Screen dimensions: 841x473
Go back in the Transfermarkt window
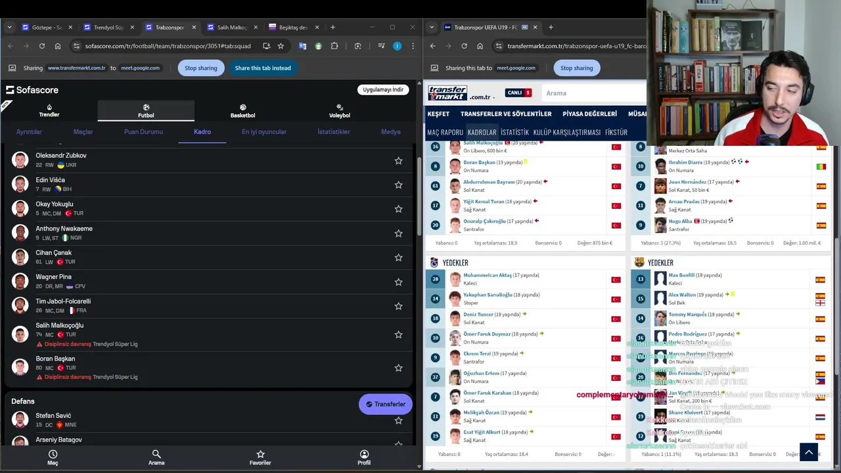point(432,46)
